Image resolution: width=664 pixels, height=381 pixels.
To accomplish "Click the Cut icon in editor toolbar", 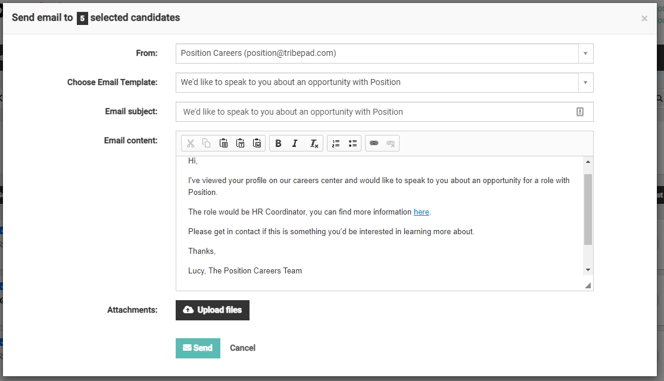I will pyautogui.click(x=191, y=143).
